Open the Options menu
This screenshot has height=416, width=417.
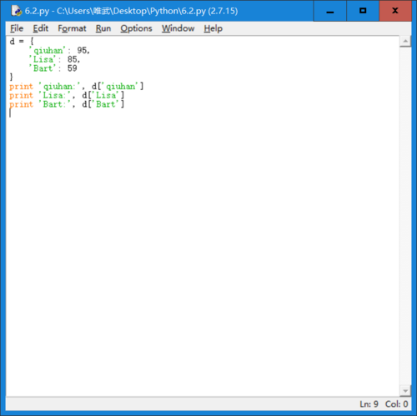coord(136,28)
